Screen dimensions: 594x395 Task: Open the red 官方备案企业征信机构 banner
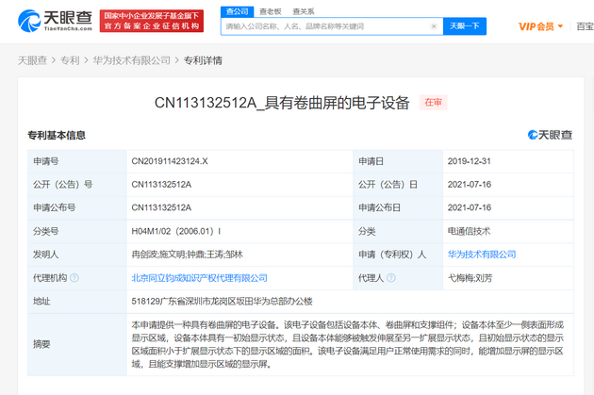152,21
